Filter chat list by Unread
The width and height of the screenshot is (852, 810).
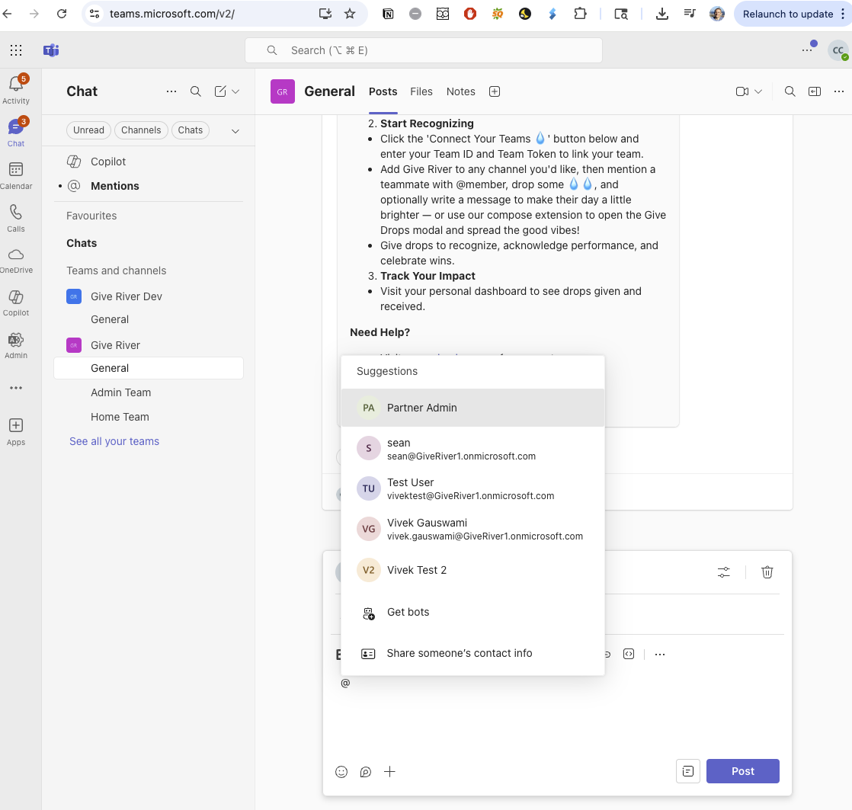[88, 130]
